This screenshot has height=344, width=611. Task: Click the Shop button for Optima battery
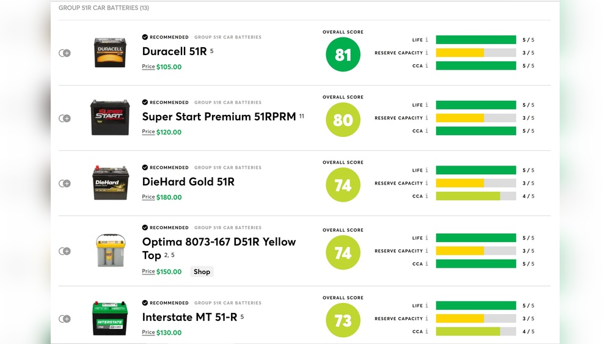202,272
